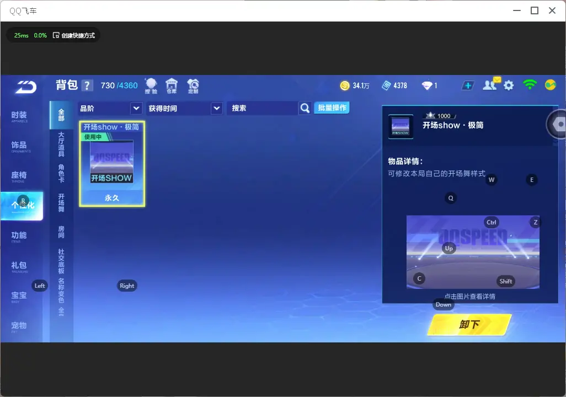
Task: Click the 可修改本局自己的开场舞样式 description
Action: tap(436, 174)
